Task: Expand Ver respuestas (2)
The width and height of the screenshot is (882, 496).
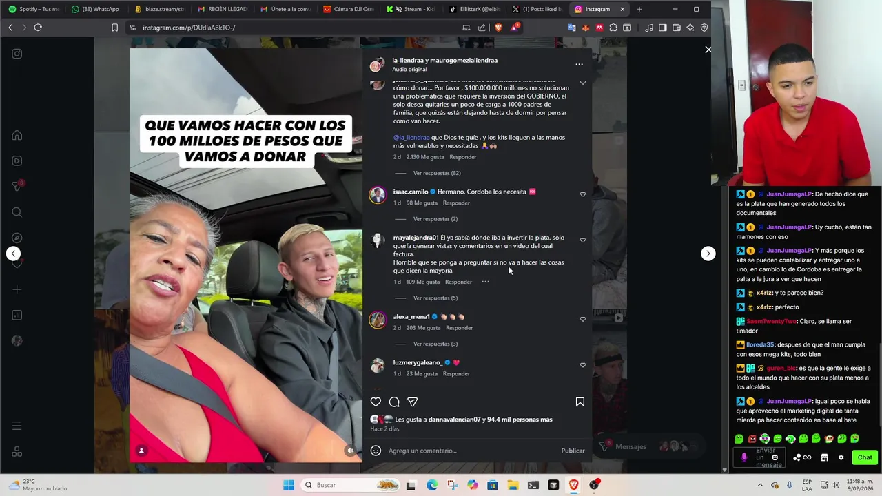Action: (435, 219)
